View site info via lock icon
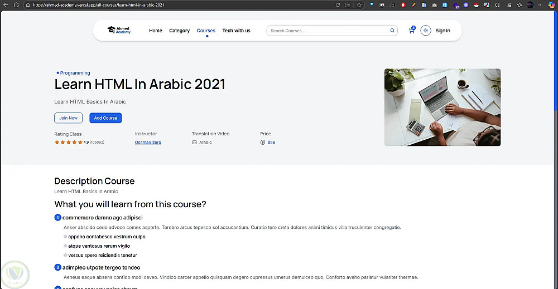The image size is (558, 289). pyautogui.click(x=28, y=5)
